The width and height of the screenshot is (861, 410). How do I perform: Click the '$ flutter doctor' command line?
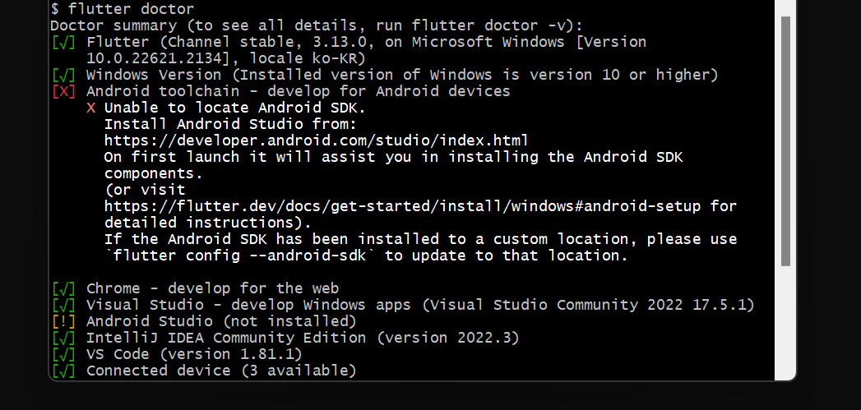pyautogui.click(x=122, y=9)
